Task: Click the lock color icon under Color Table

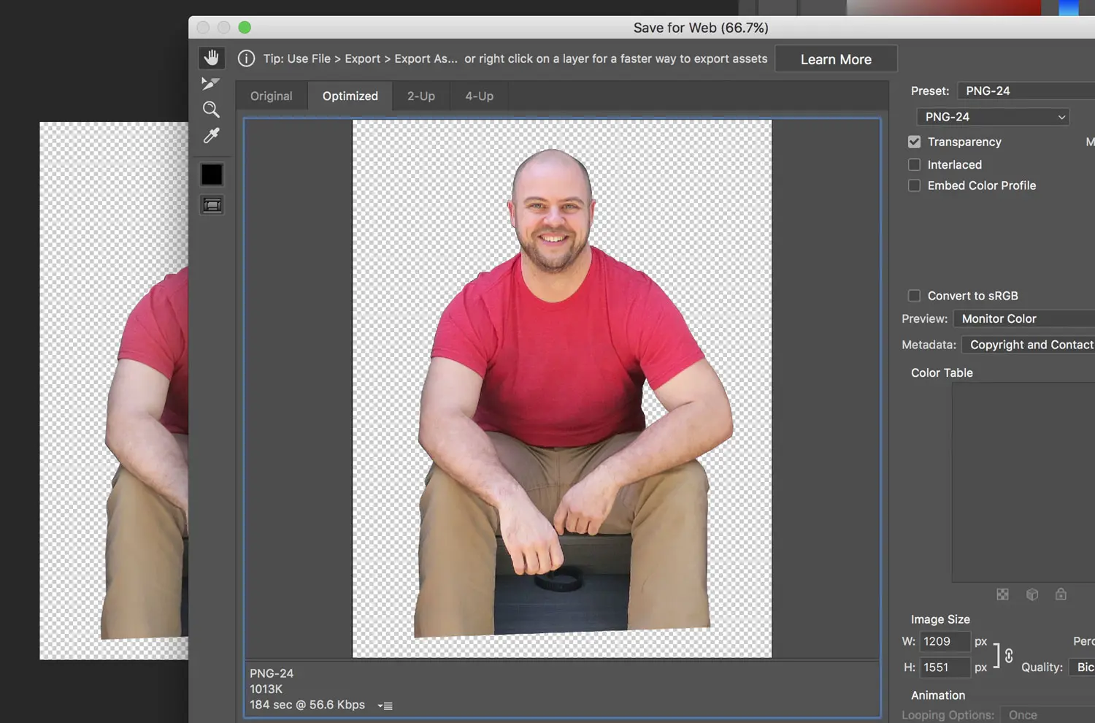Action: pyautogui.click(x=1061, y=594)
